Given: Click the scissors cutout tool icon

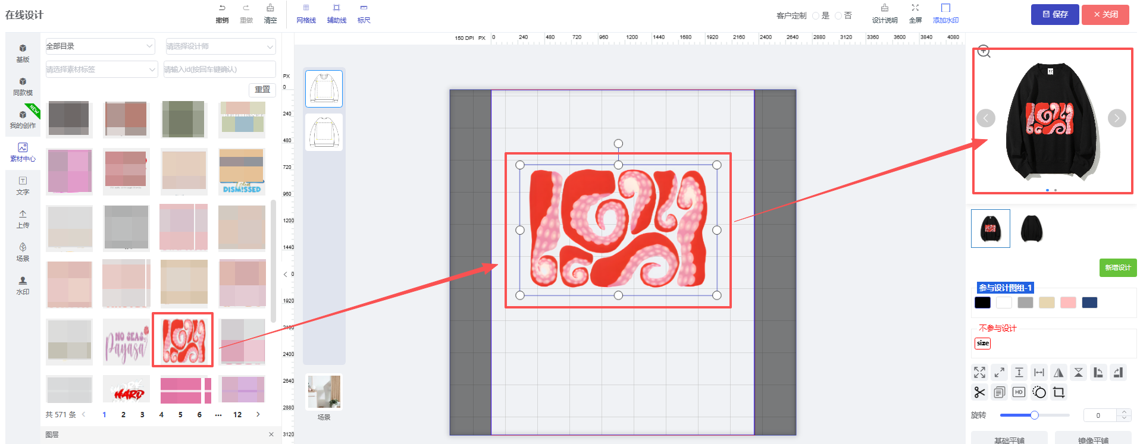Looking at the screenshot, I should coord(979,392).
